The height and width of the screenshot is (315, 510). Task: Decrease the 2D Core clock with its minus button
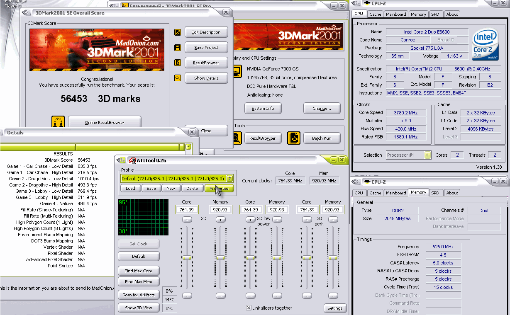click(187, 296)
